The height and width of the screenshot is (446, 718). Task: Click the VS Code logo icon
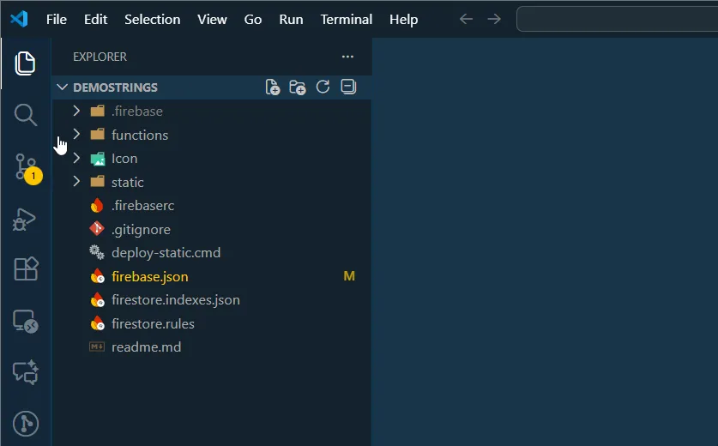tap(19, 19)
